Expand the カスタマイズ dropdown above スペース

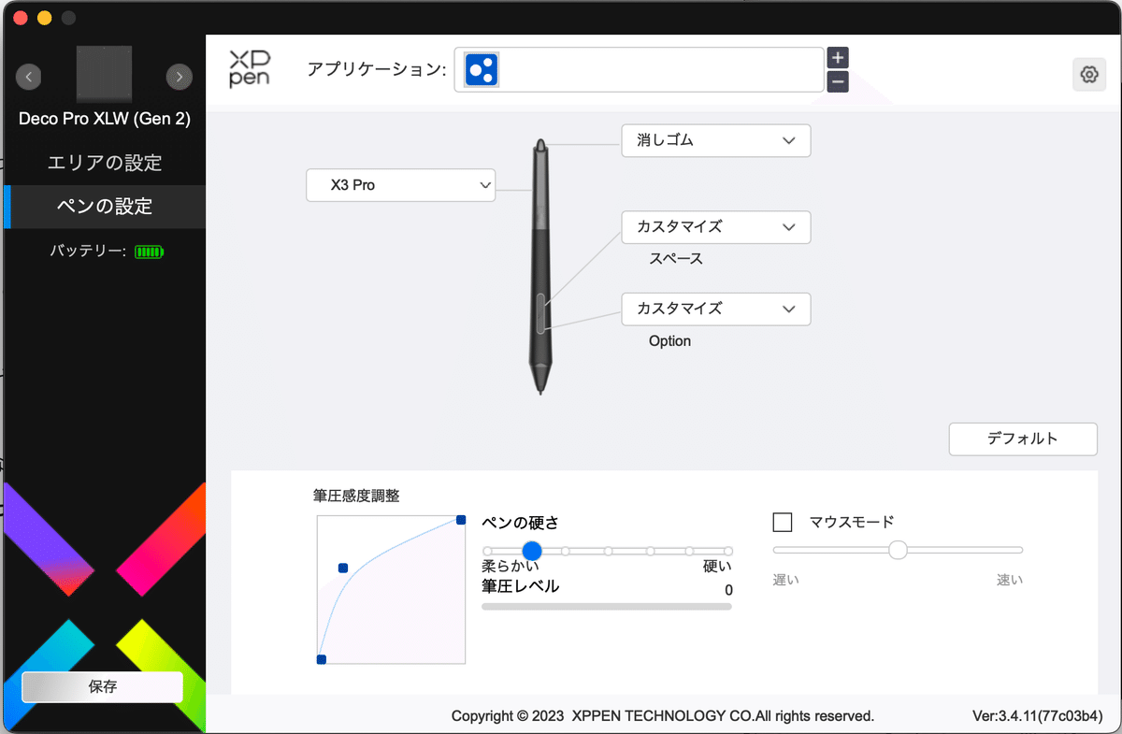point(716,227)
